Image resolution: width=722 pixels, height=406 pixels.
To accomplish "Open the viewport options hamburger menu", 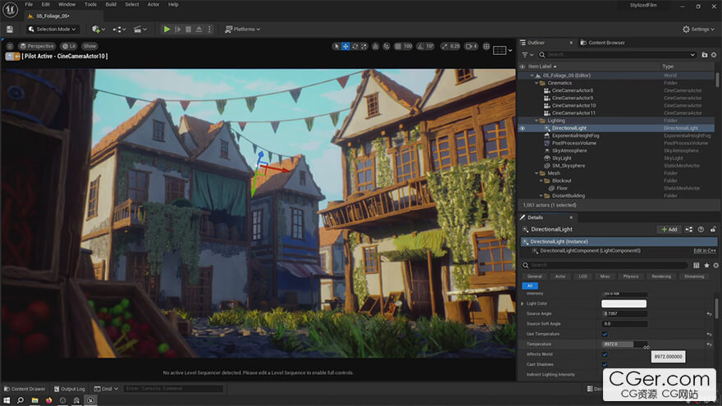I will tap(10, 46).
